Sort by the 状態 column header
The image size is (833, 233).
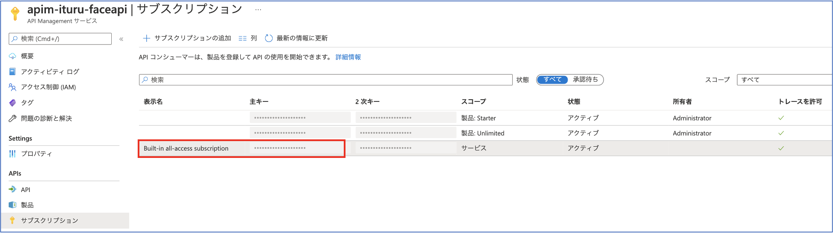[574, 101]
